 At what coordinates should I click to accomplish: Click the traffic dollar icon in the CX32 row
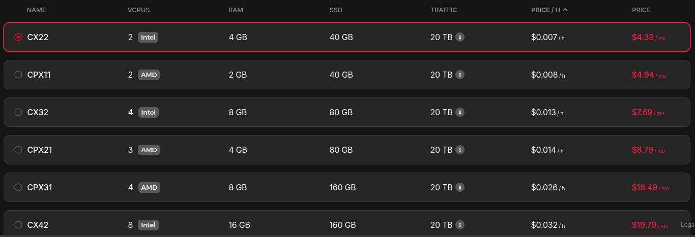click(x=460, y=112)
